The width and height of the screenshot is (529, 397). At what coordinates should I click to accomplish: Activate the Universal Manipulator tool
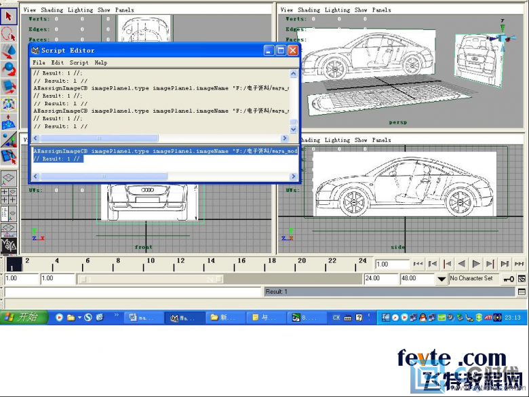9,104
